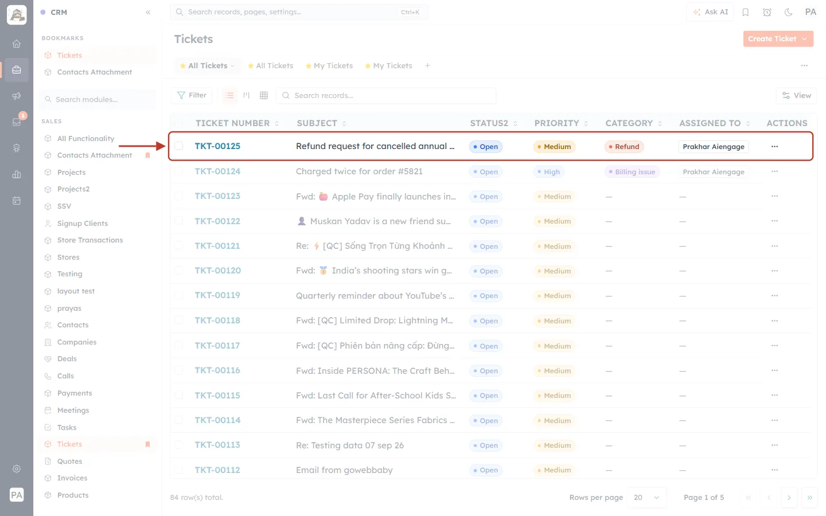
Task: Open ticket link TKT-00120
Action: click(218, 271)
